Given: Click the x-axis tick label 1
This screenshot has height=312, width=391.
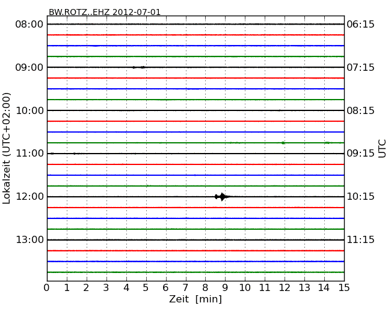Looking at the screenshot, I should 67,287.
